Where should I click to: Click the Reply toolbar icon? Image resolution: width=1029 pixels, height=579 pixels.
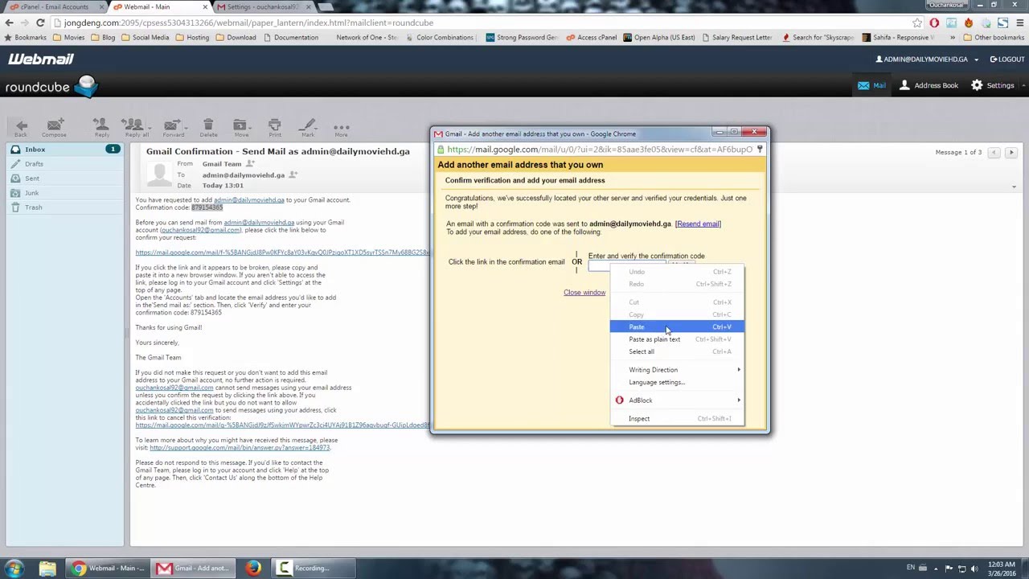click(101, 127)
